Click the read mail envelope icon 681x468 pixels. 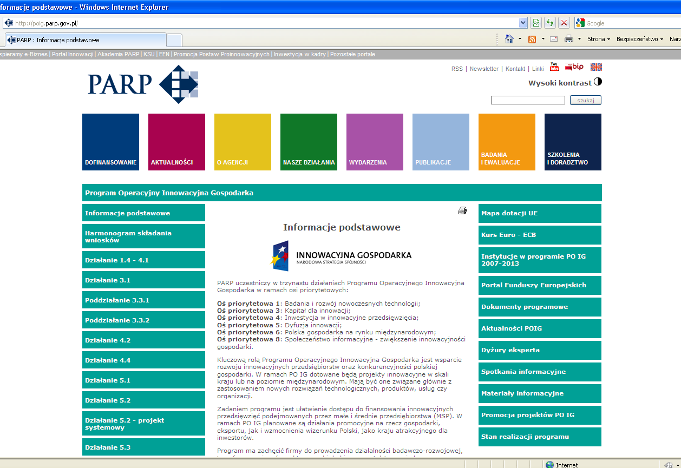554,39
